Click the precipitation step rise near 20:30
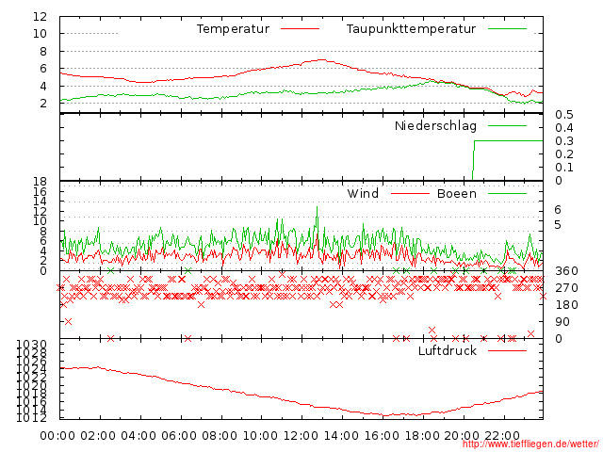603x452 pixels. click(473, 159)
